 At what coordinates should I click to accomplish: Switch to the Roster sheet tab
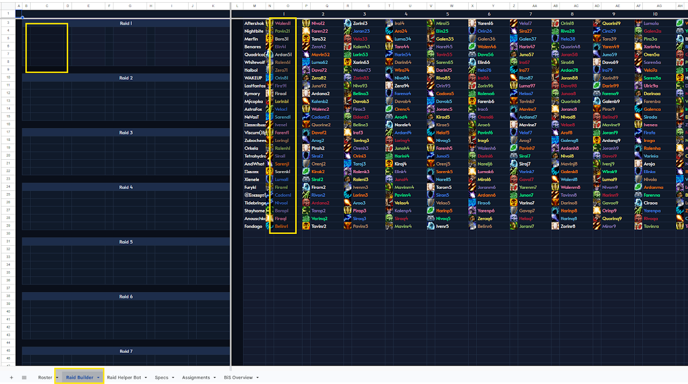coord(45,378)
